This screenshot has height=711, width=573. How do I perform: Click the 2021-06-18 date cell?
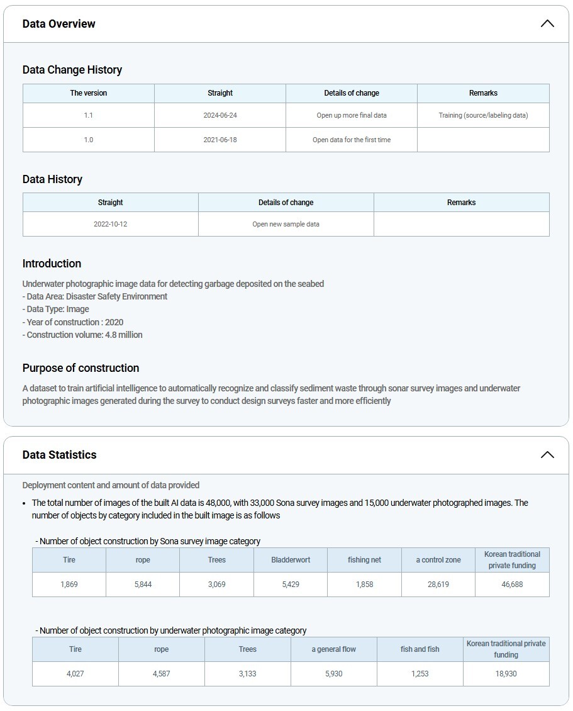tap(220, 140)
